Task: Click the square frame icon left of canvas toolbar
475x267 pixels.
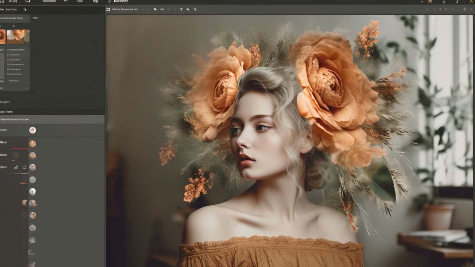Action: pos(108,9)
